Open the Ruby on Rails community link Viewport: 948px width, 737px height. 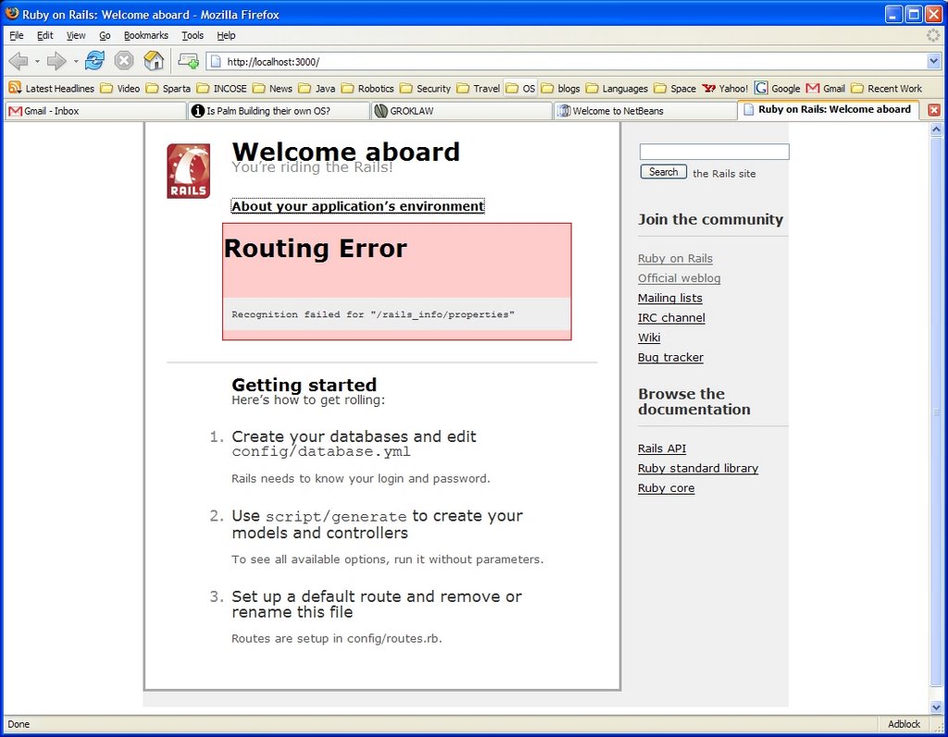coord(675,259)
